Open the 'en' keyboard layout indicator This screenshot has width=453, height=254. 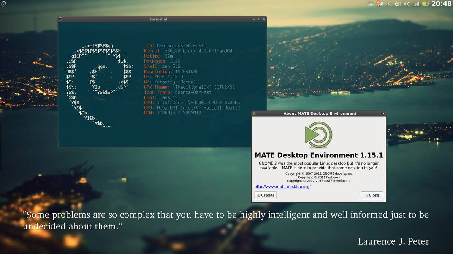[x=398, y=4]
